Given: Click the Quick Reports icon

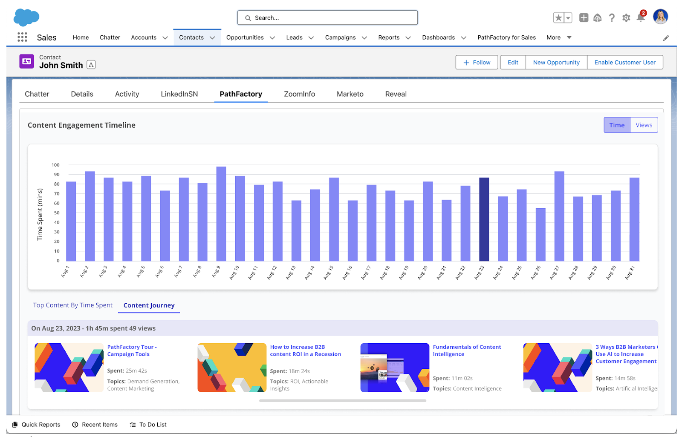Looking at the screenshot, I should (15, 425).
